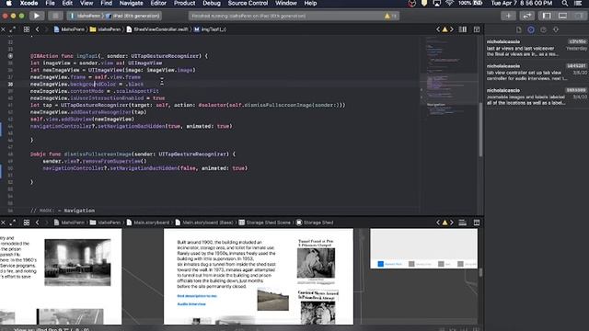Open the rightmost inspector tab icon
Image resolution: width=589 pixels, height=331 pixels.
556,29
